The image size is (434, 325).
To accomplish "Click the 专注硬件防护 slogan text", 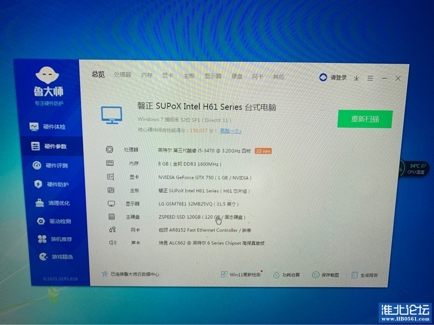I will (49, 103).
